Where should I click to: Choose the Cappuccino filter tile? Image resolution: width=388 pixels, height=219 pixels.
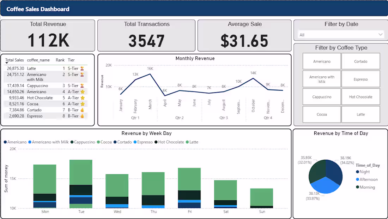pos(321,97)
